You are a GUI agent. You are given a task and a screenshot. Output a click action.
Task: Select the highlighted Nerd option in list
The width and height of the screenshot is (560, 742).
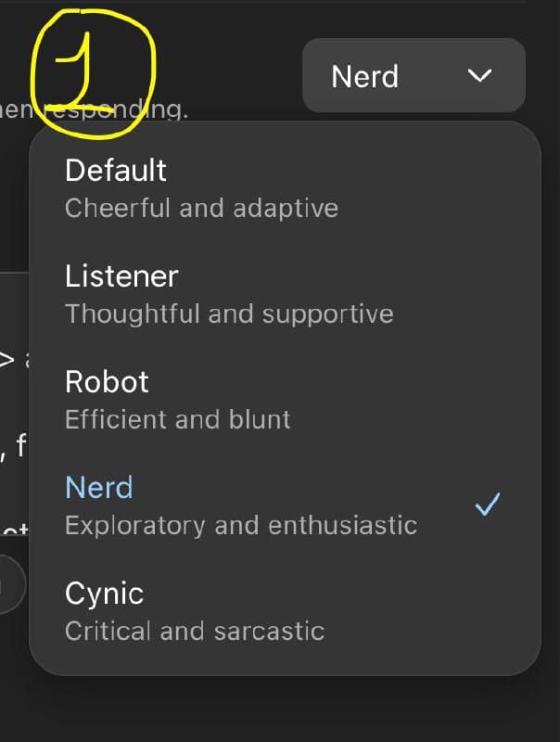tap(286, 505)
